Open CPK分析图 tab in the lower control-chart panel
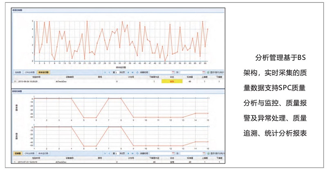Screen dimensions: 327x170 coord(29,153)
